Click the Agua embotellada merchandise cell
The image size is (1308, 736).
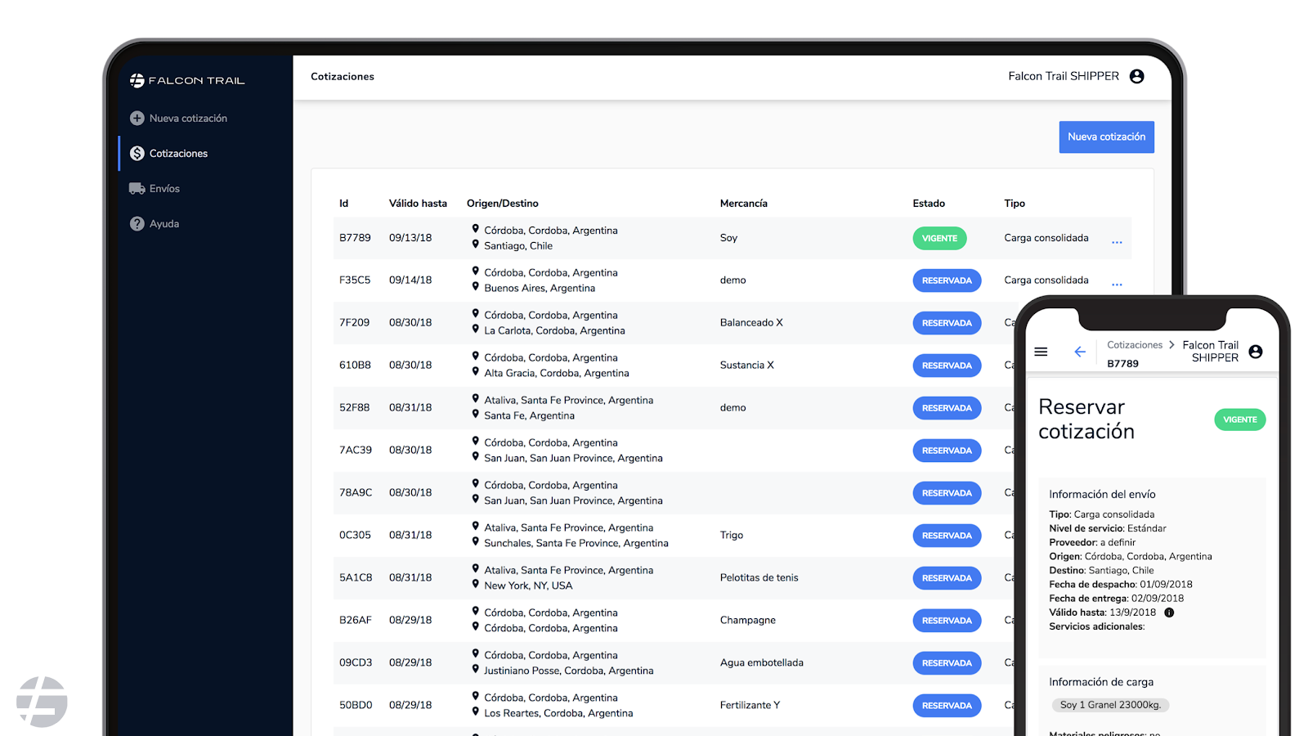[x=761, y=663]
